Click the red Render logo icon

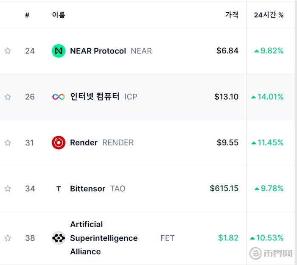(x=59, y=142)
